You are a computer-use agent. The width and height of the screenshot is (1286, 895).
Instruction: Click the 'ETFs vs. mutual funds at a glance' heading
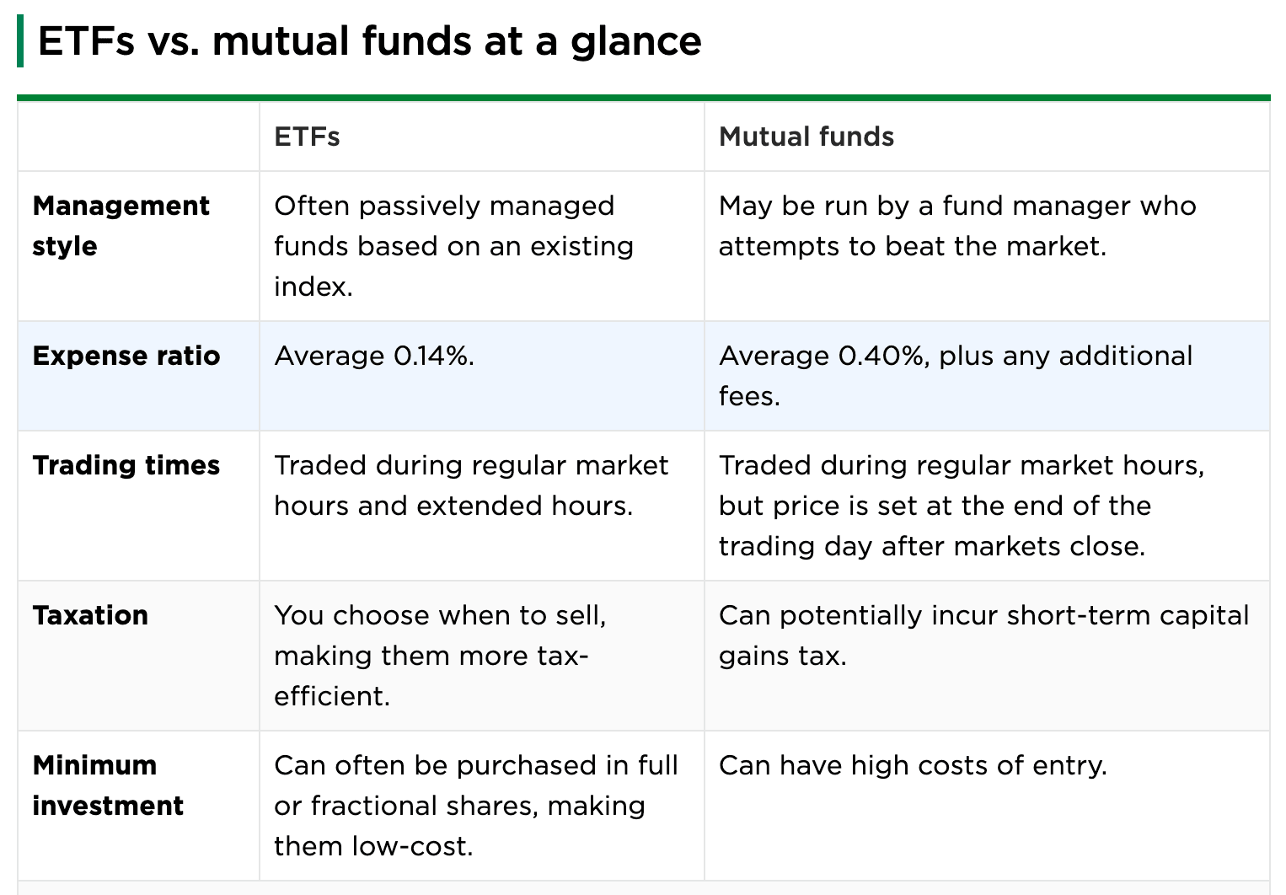point(369,42)
